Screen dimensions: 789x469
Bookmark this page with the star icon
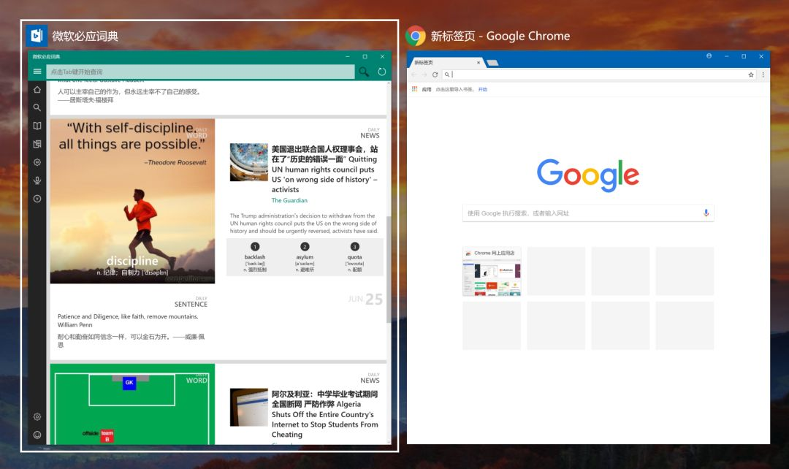click(x=751, y=75)
